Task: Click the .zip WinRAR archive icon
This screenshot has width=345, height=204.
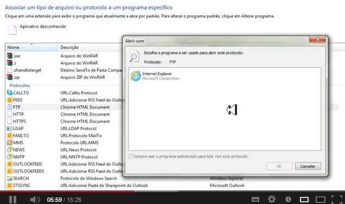Action: click(9, 77)
